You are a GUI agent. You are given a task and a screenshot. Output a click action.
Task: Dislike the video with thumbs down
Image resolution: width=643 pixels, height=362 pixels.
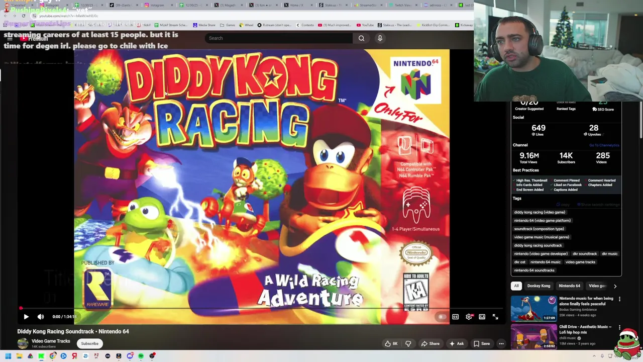point(408,343)
